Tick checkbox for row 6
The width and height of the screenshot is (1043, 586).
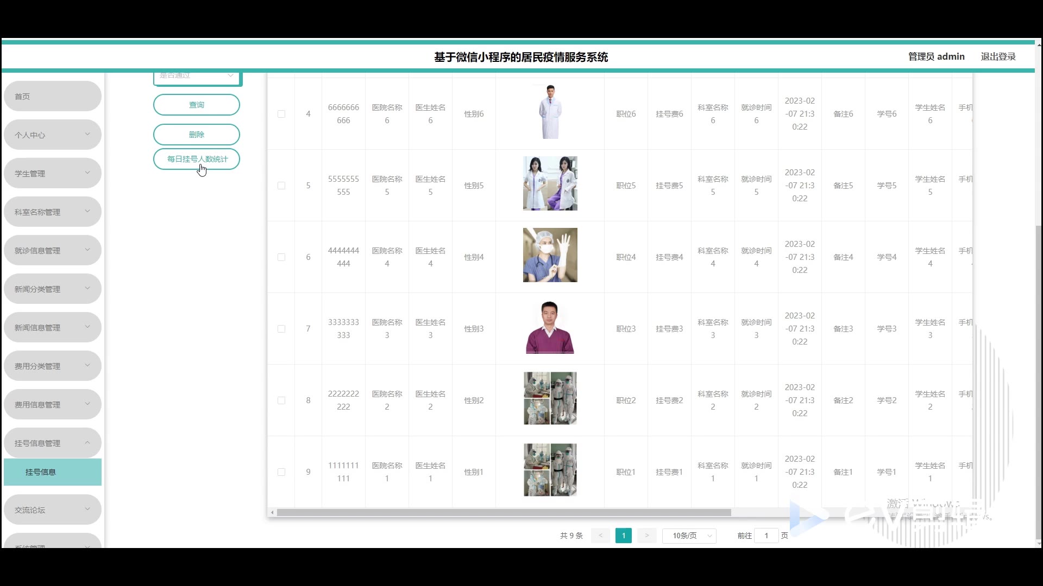point(281,257)
